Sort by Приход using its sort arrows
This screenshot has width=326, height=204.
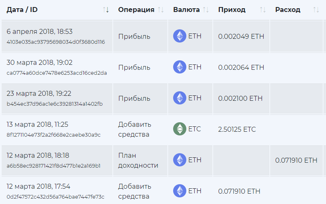coord(263,9)
